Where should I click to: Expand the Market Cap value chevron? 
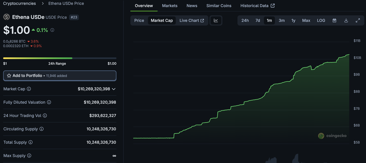pyautogui.click(x=114, y=89)
